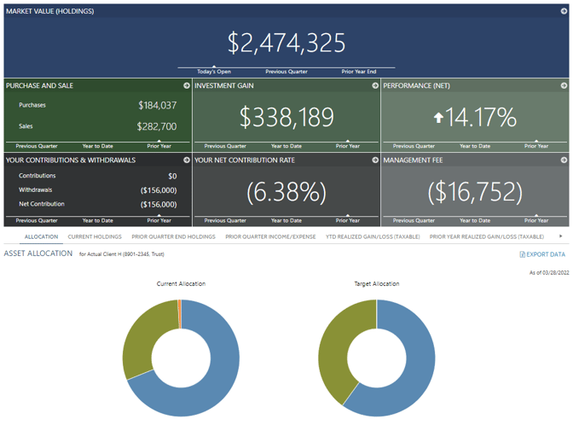Select Previous Quarter in Net Contribution Rate

click(x=225, y=220)
